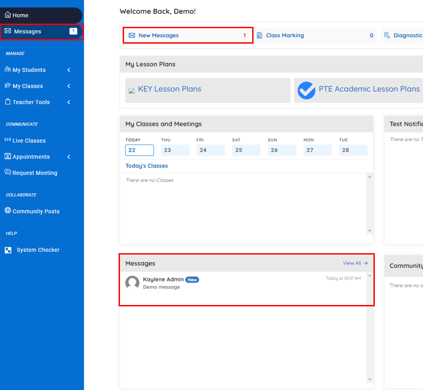Select Saturday 25 in the calendar
The width and height of the screenshot is (423, 390).
pyautogui.click(x=246, y=150)
